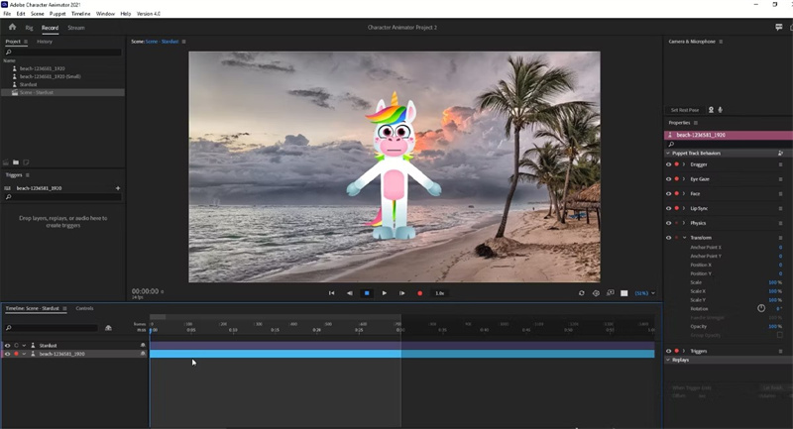Click the Stop button in transport controls
The width and height of the screenshot is (793, 429).
pos(367,293)
